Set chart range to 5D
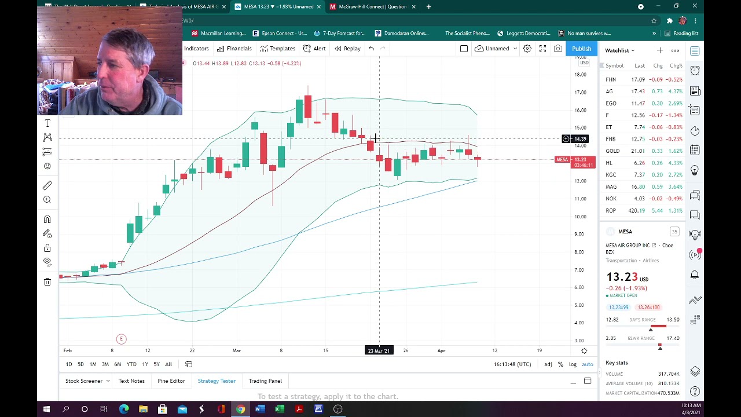Screen dimensions: 741x417 coord(80,364)
